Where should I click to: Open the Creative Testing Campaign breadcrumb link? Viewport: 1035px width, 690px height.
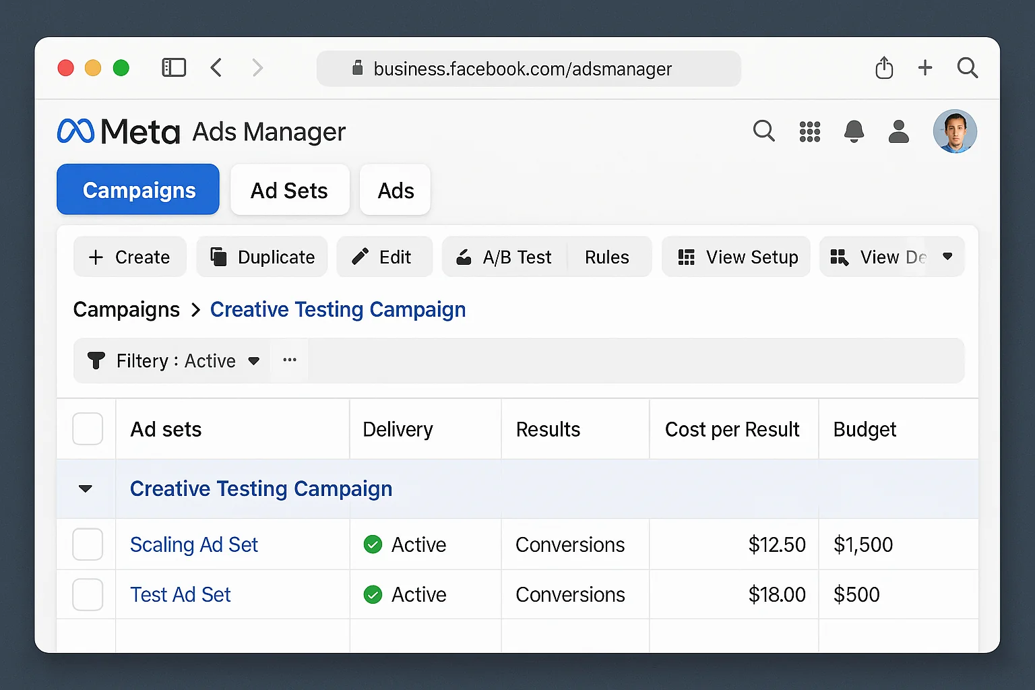tap(338, 309)
